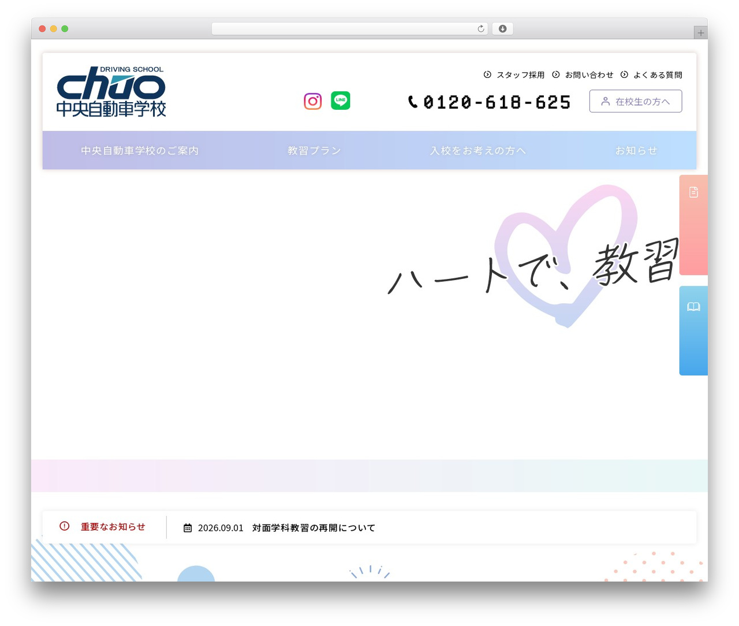Click the pink document side tab
739x626 pixels.
(x=693, y=225)
